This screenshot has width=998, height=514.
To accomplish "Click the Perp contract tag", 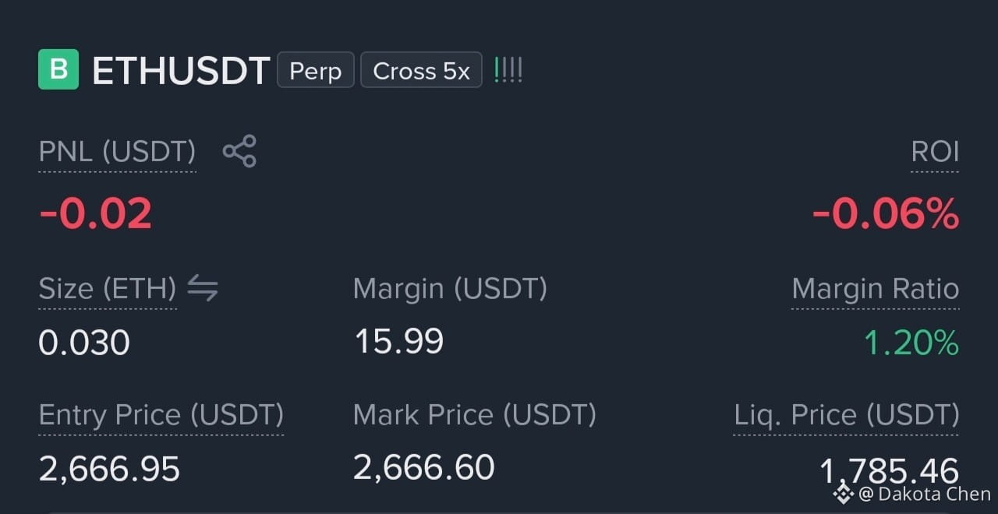I will 316,70.
